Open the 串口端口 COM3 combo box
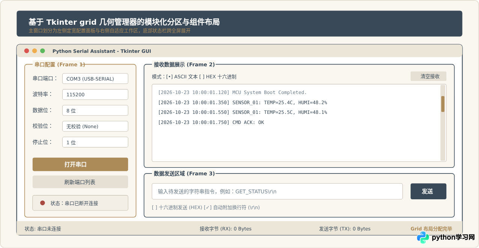 click(x=95, y=79)
